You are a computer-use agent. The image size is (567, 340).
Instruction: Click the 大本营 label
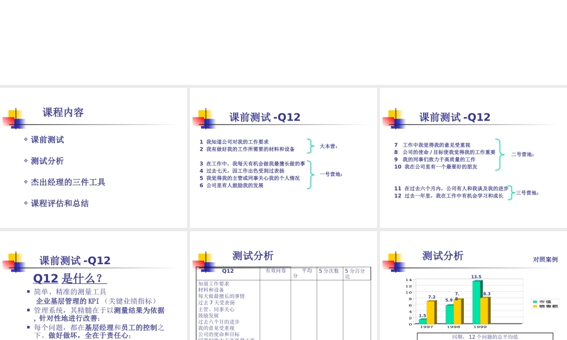tap(328, 146)
